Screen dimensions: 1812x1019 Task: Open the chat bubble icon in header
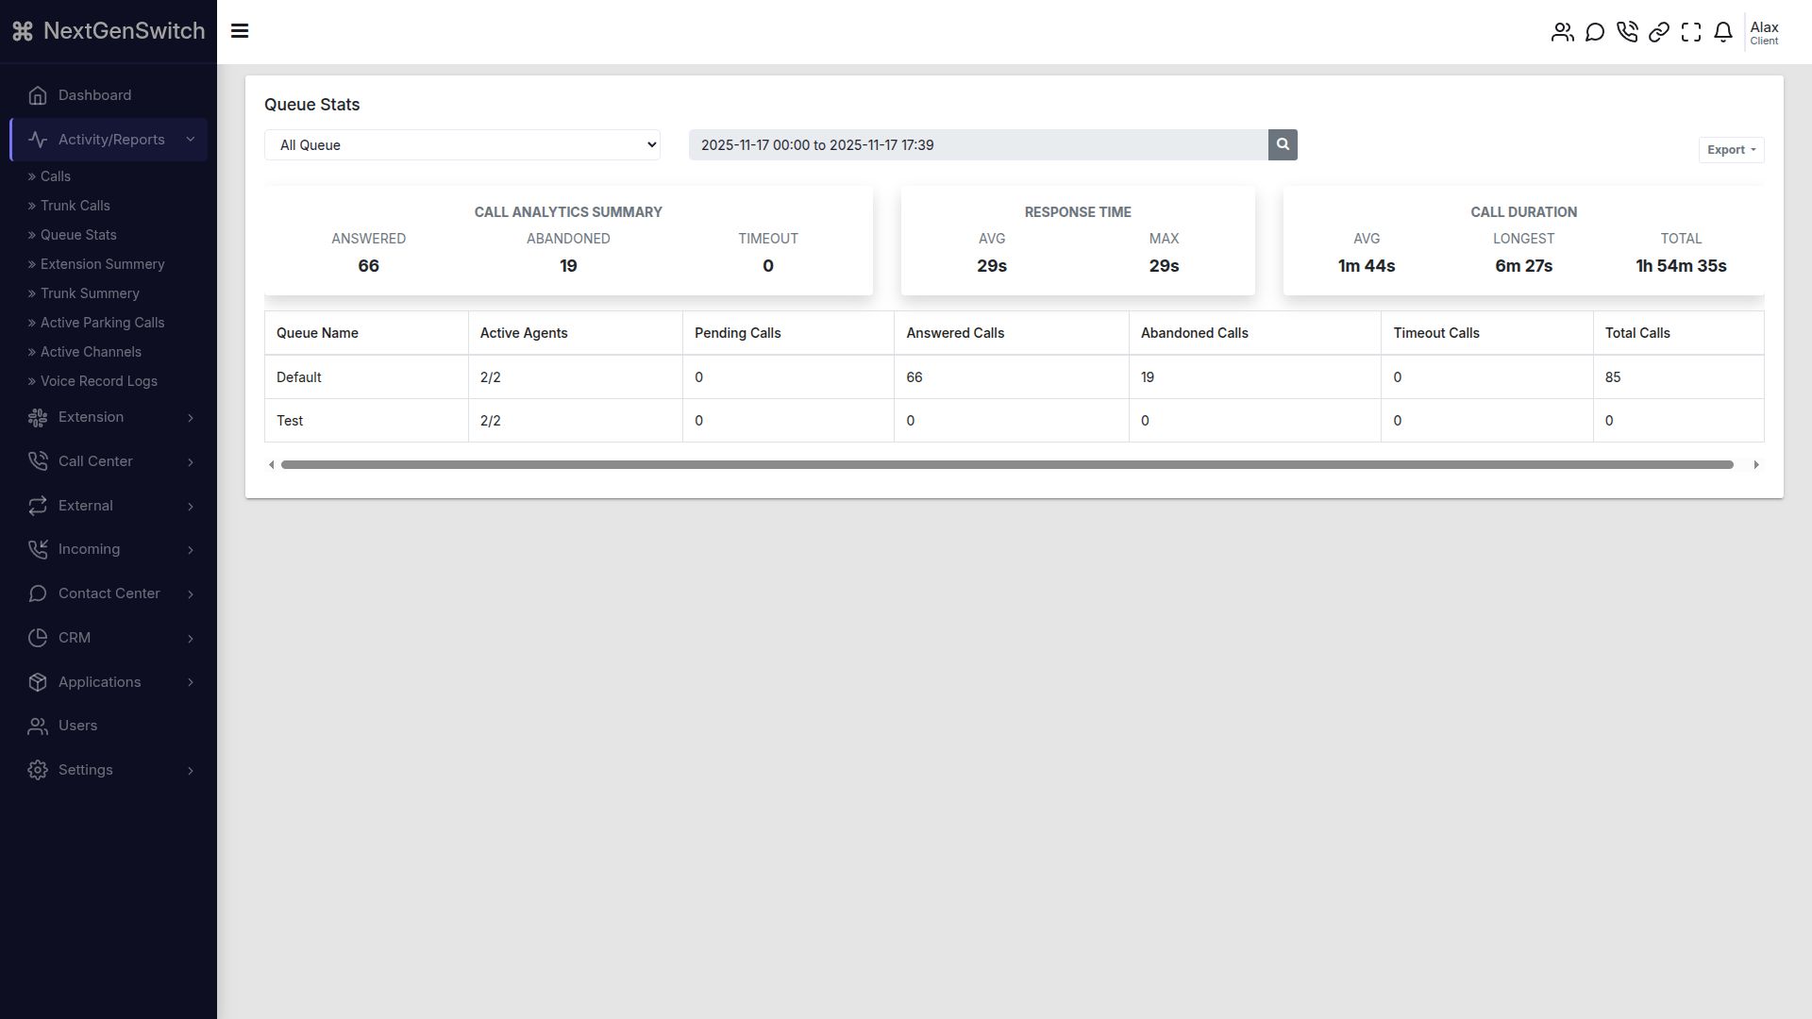pos(1594,32)
